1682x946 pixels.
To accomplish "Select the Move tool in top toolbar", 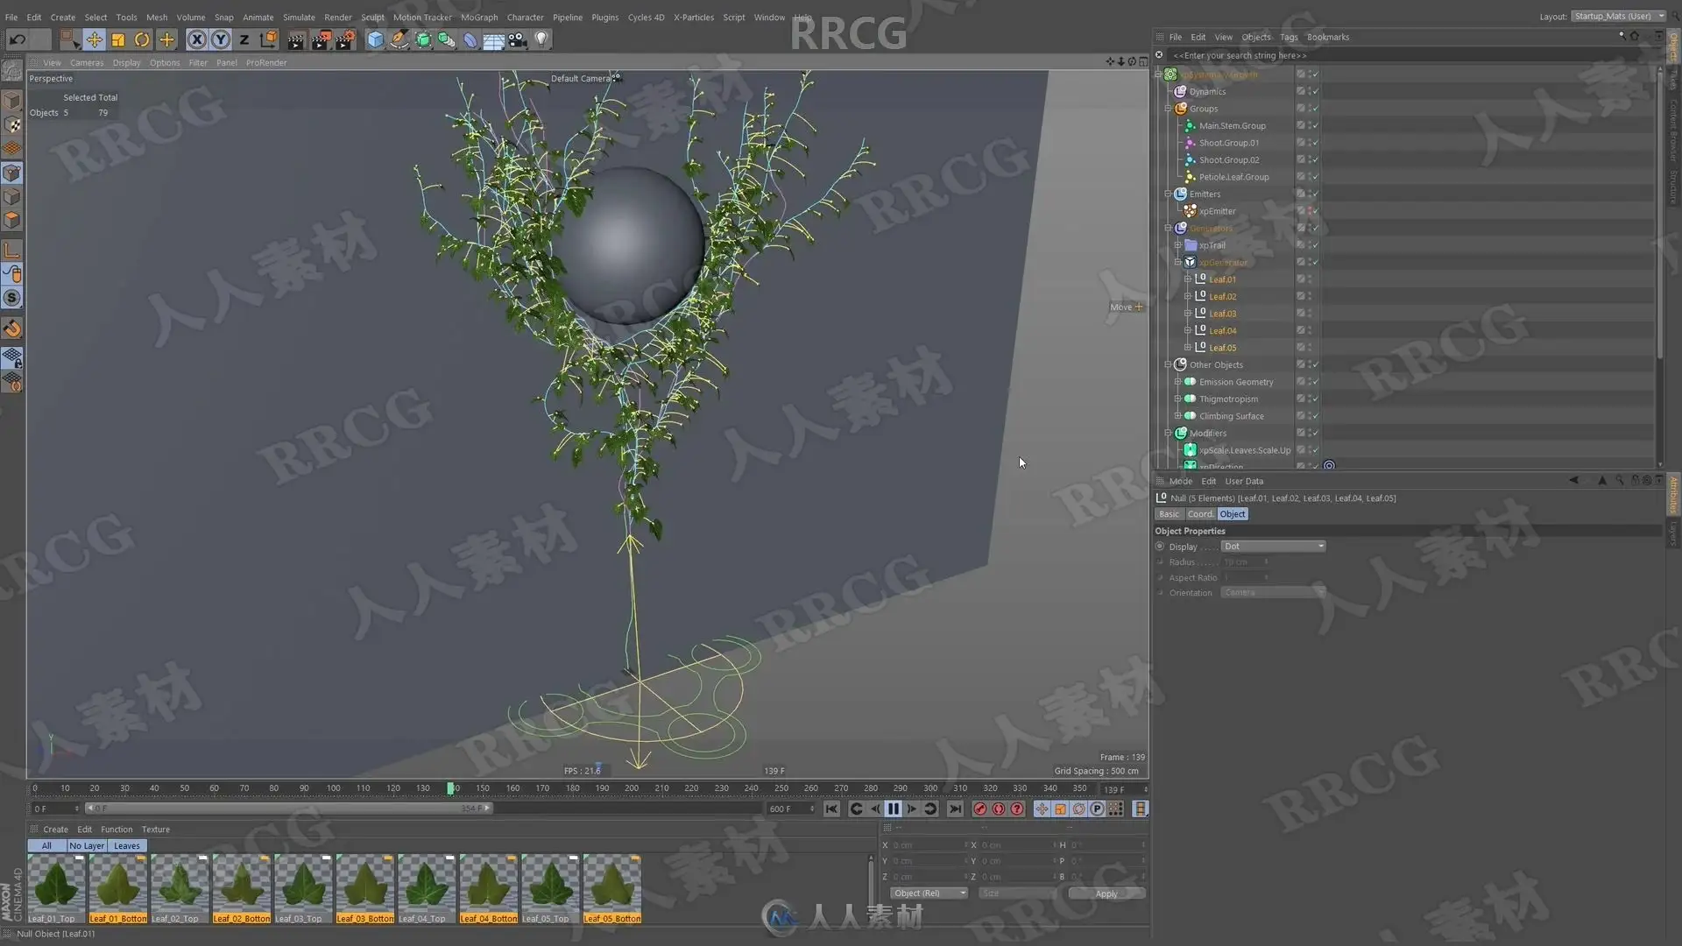I will [94, 39].
